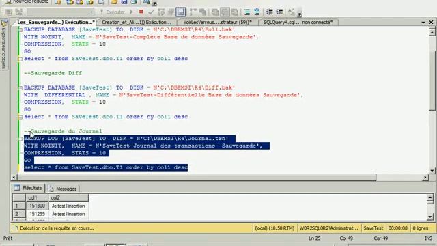
Task: Click right arrow of the editor horizontal scrollbar
Action: tap(425, 178)
